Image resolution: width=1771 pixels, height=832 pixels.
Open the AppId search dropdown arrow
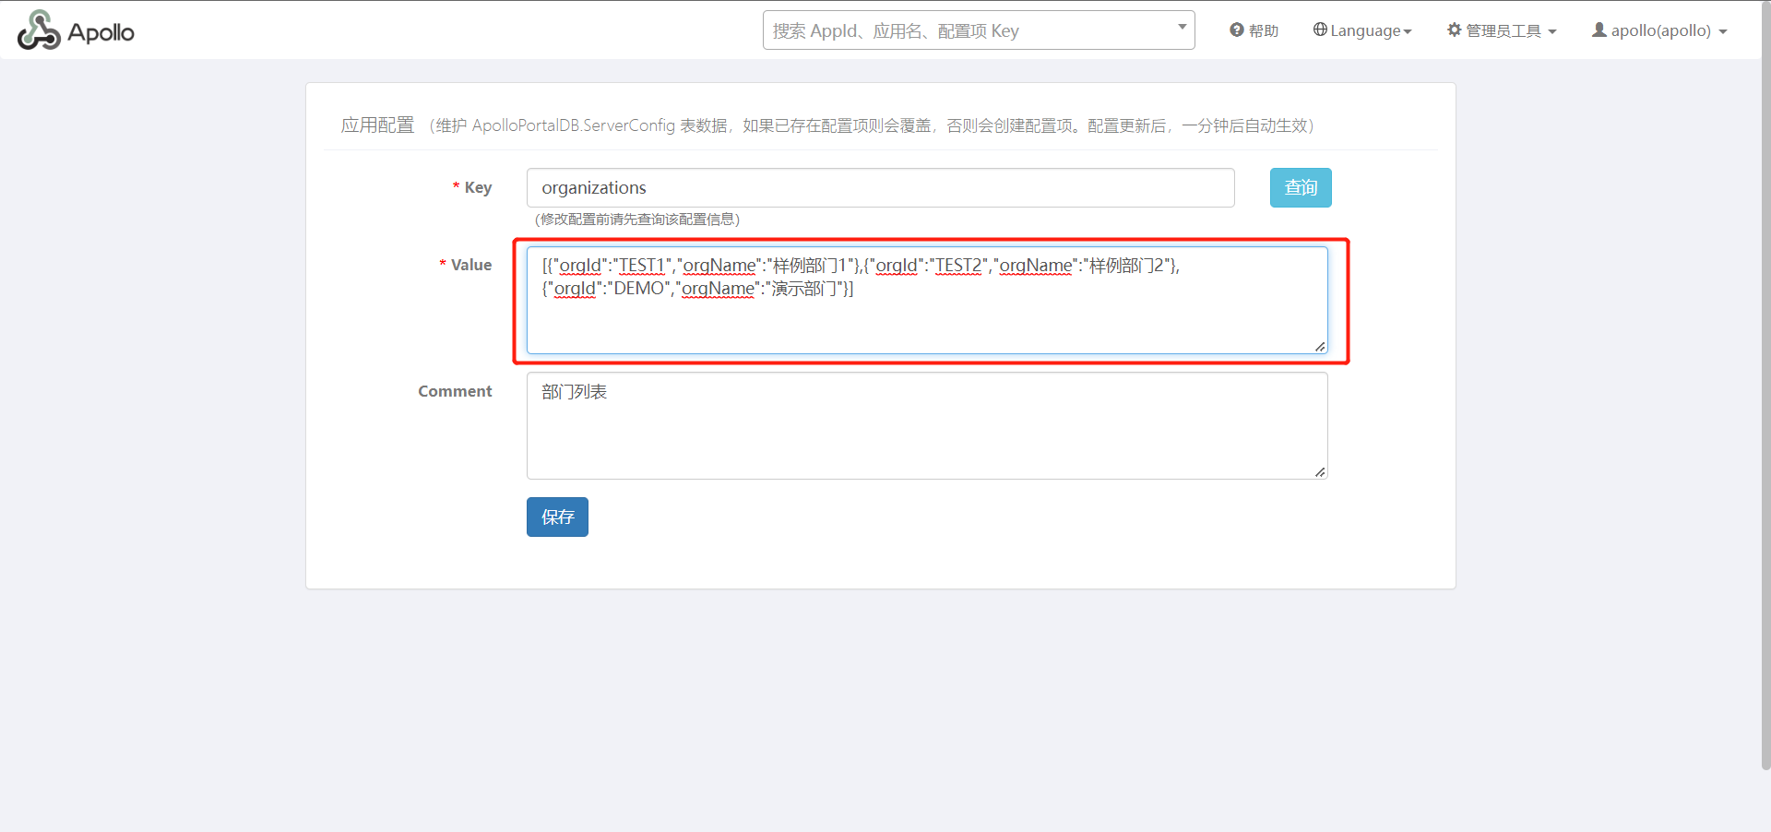1182,28
